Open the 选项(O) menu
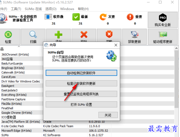180x137 pixels. (51, 9)
